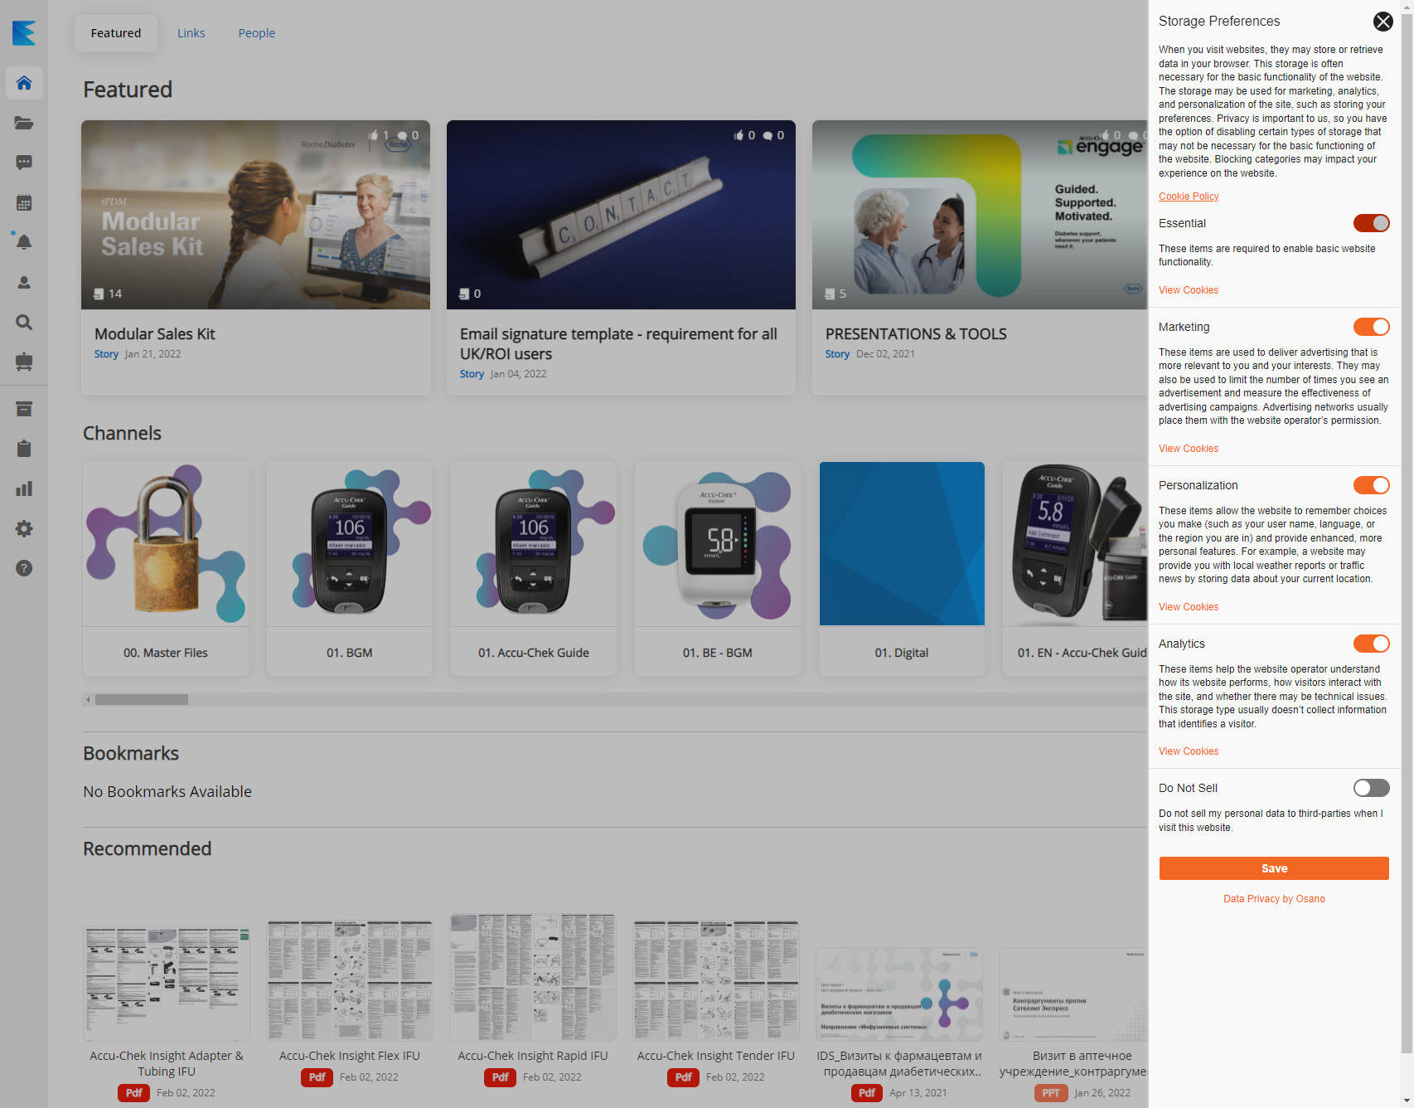Open the bar chart reports icon
Screen dimensions: 1414x1108
pos(24,488)
